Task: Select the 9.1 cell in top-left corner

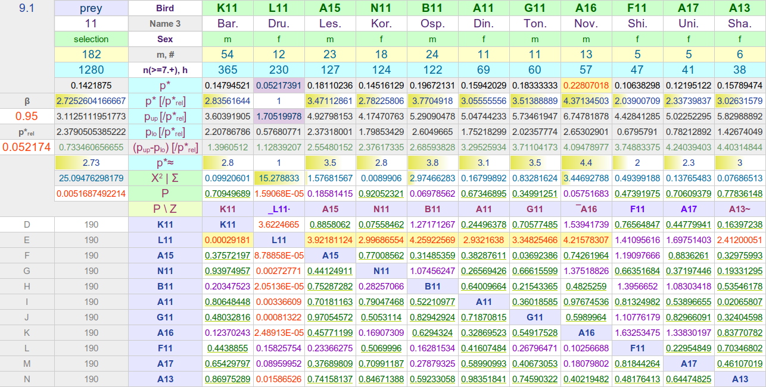Action: pos(27,8)
